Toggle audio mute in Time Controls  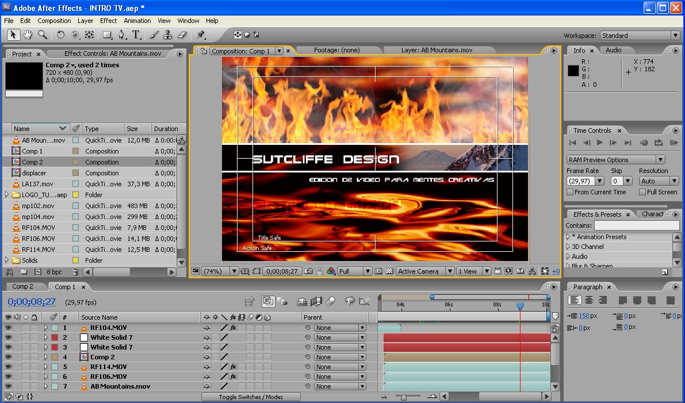click(x=644, y=143)
